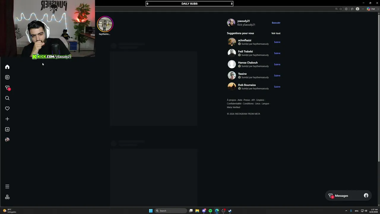380x214 pixels.
Task: Open Reels from the sidebar
Action: [7, 77]
